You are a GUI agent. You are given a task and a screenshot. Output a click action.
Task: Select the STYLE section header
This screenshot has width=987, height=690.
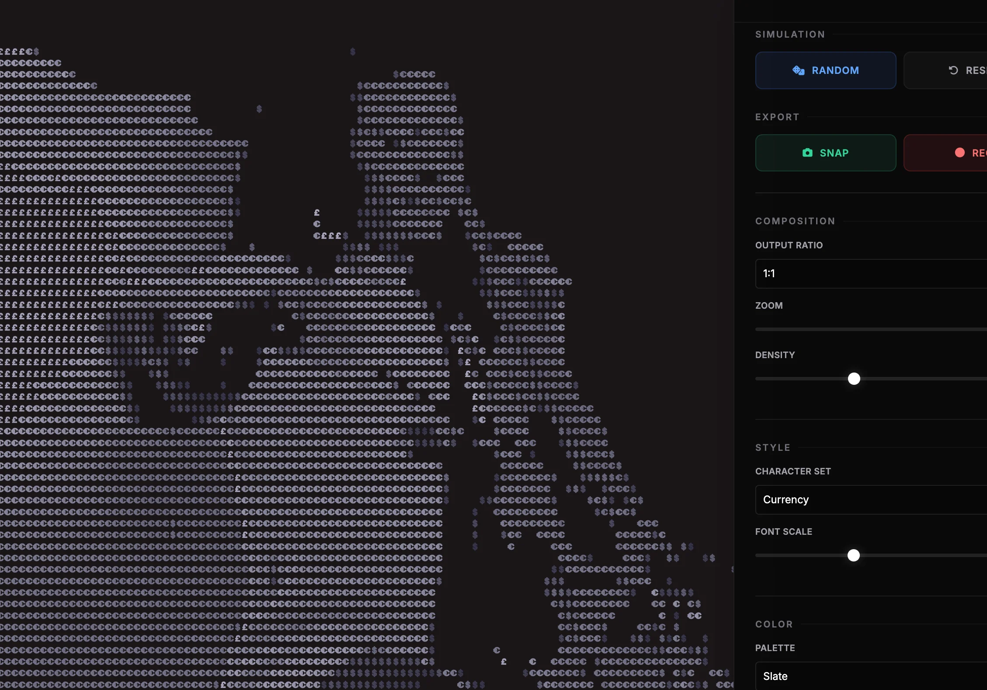pyautogui.click(x=772, y=447)
